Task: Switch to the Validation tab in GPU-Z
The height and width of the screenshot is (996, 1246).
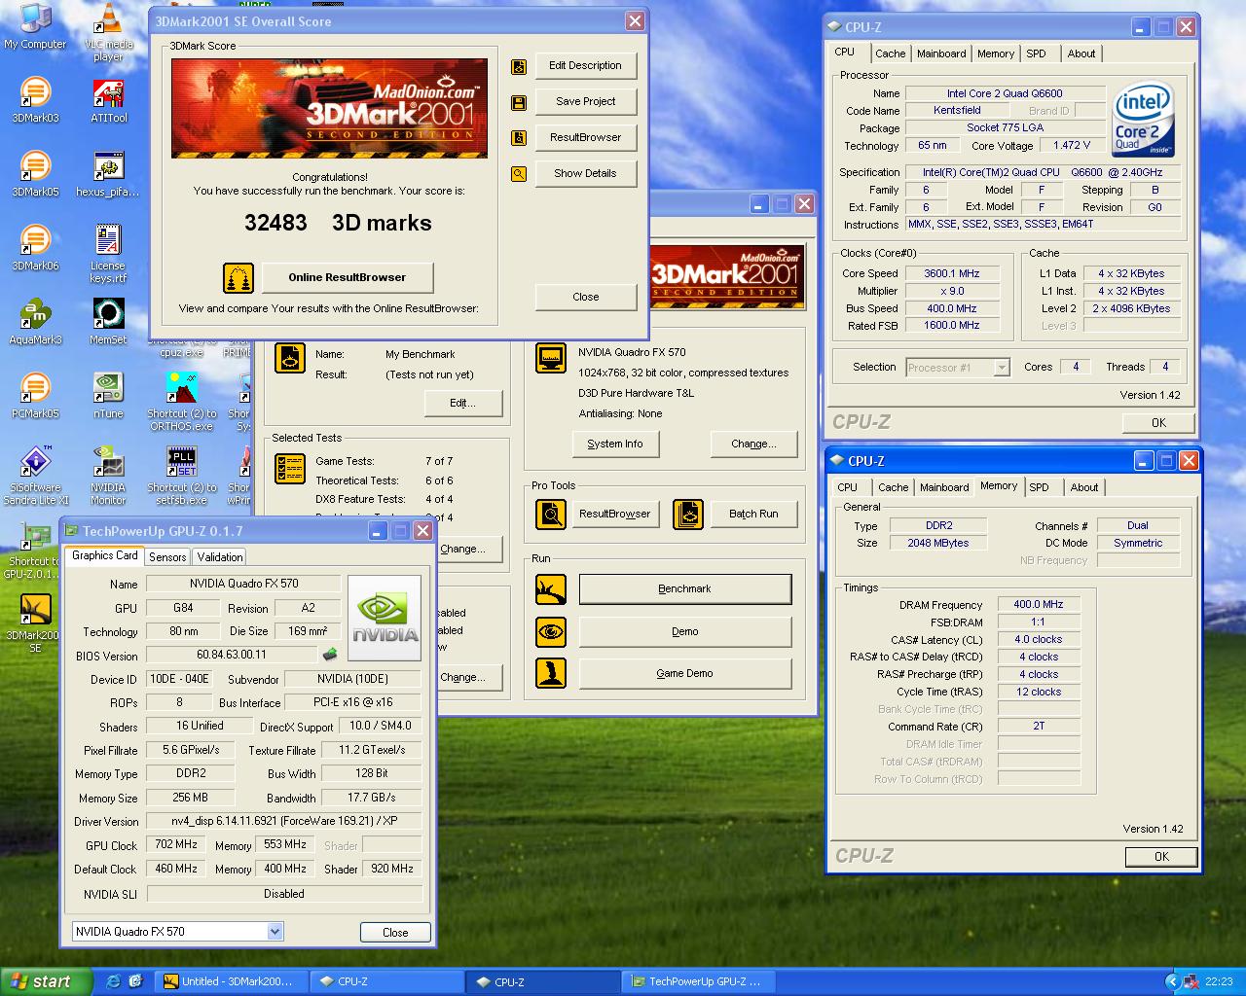Action: pos(220,557)
